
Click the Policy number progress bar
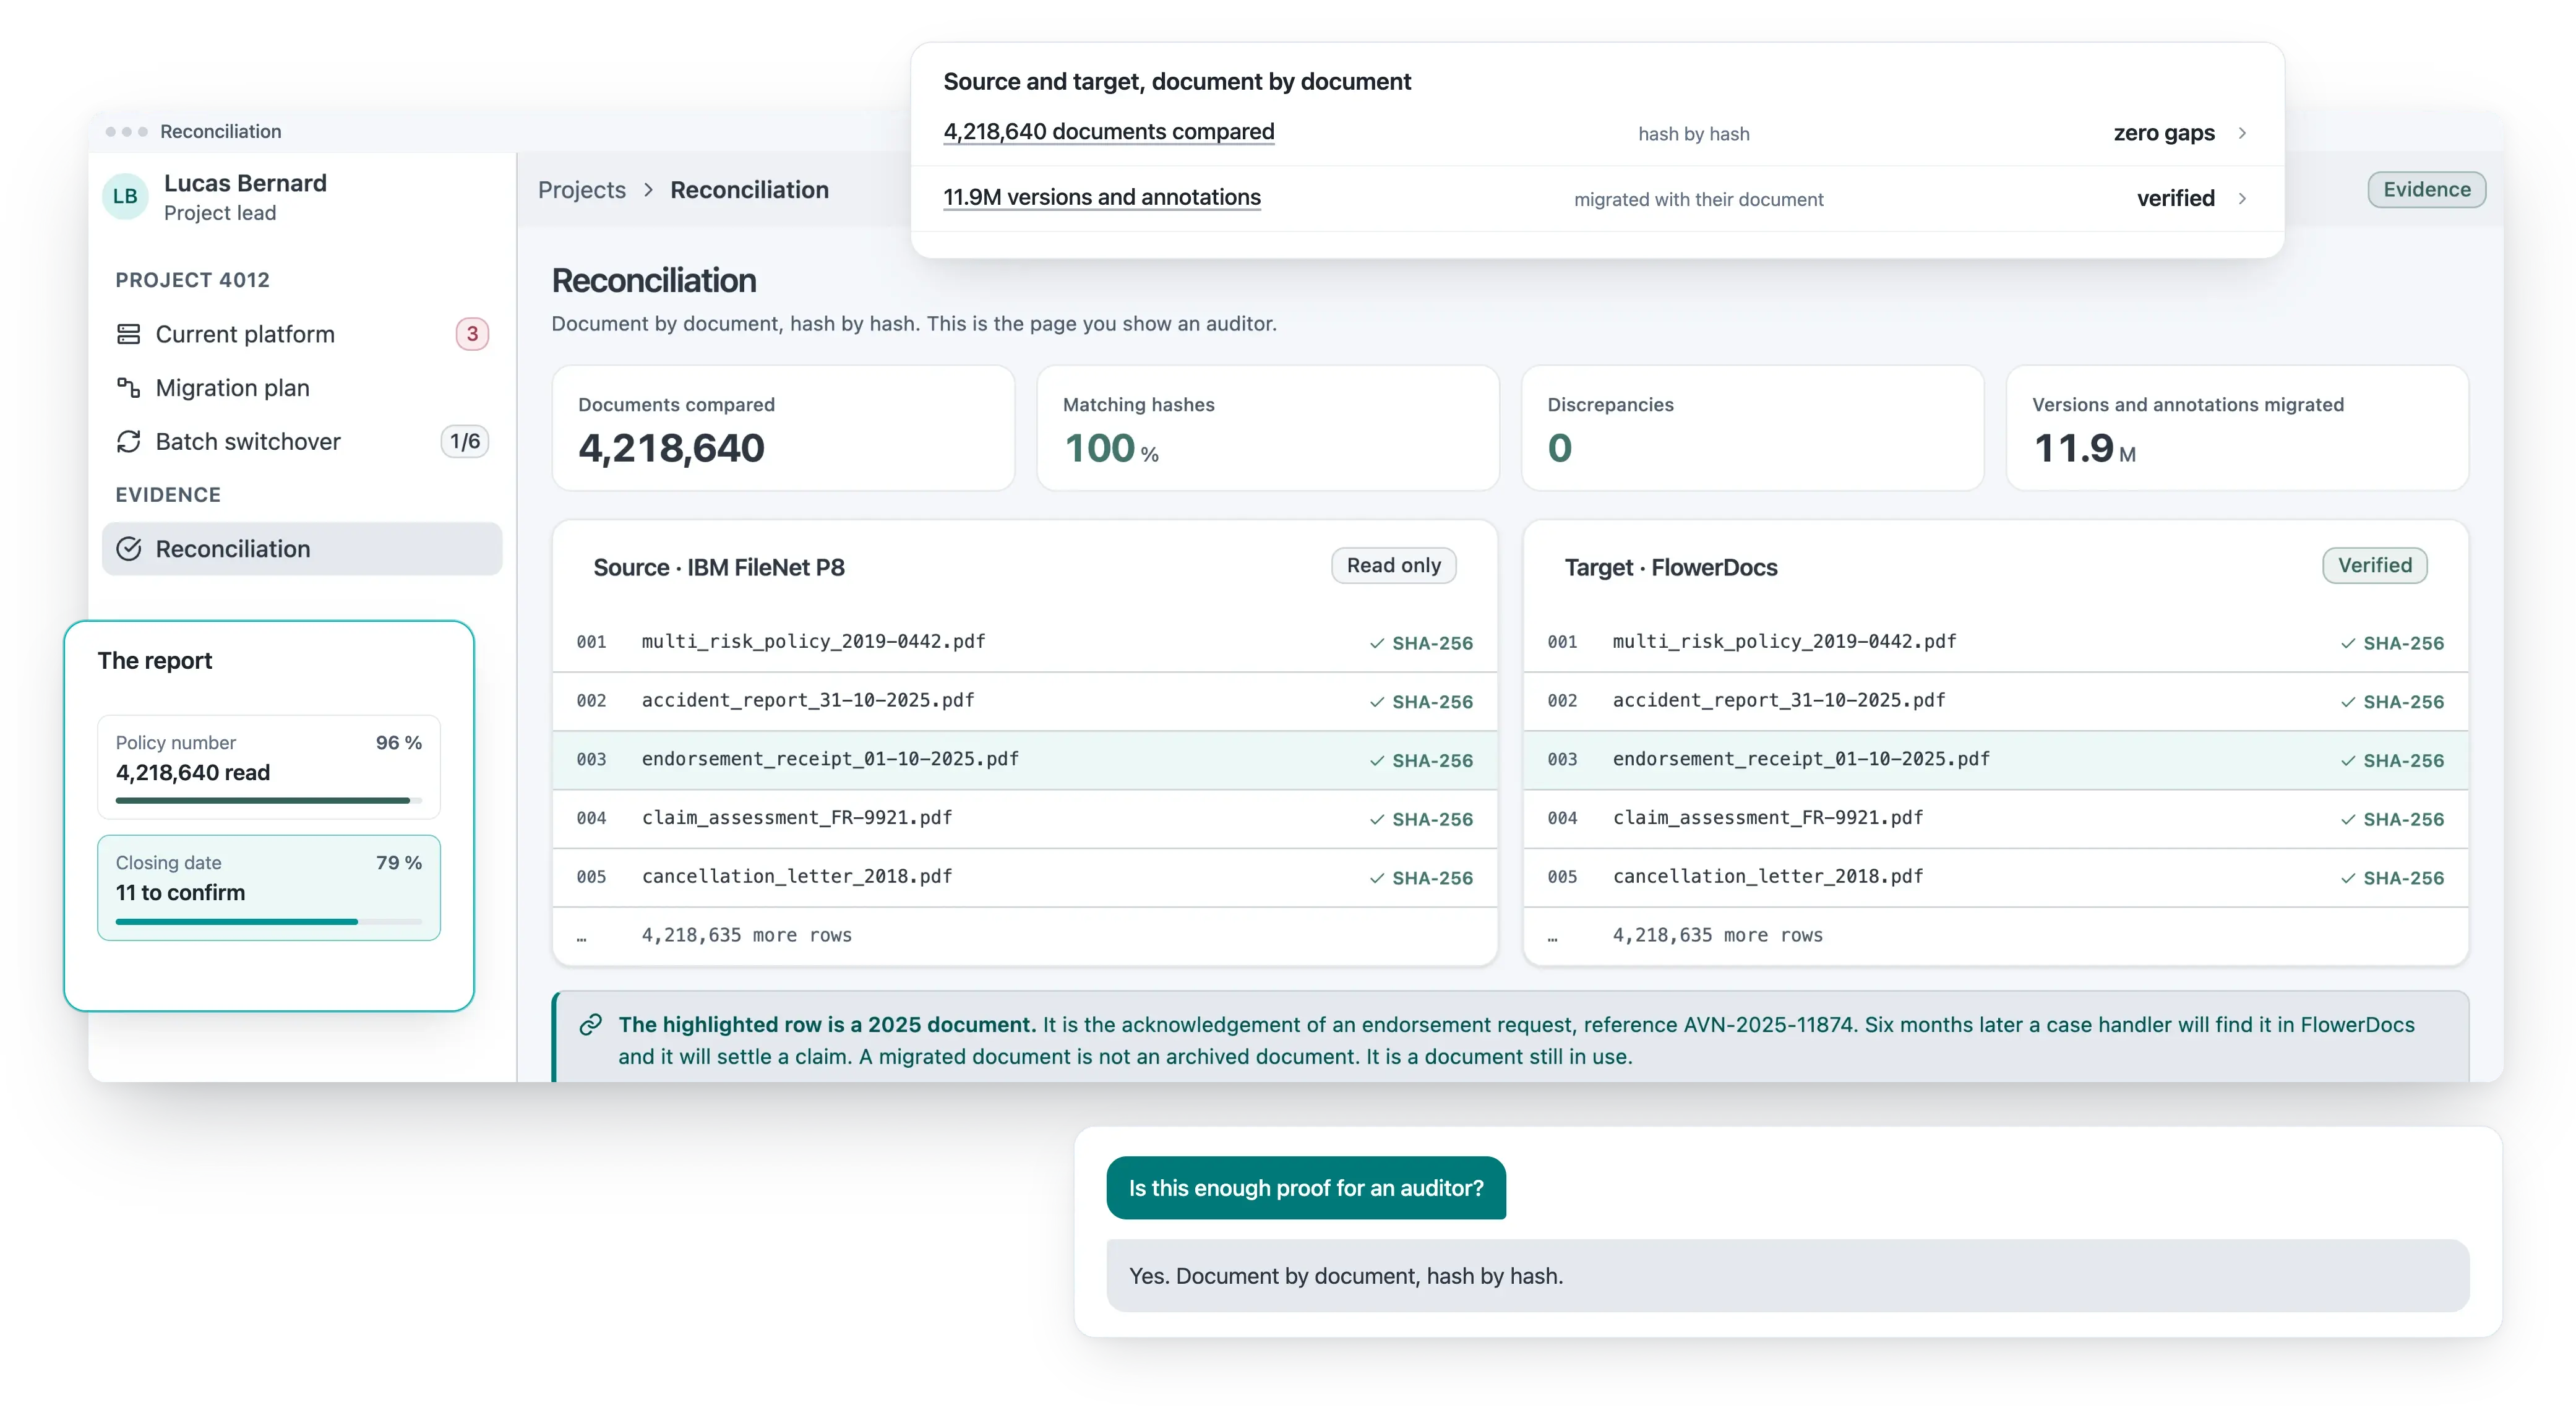pyautogui.click(x=269, y=801)
